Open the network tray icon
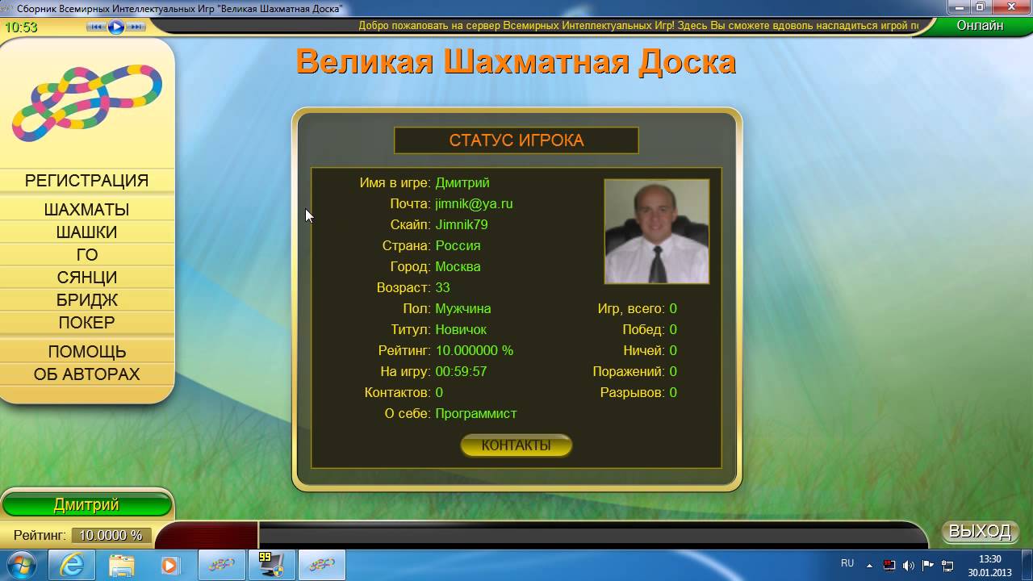Viewport: 1033px width, 581px height. click(947, 566)
